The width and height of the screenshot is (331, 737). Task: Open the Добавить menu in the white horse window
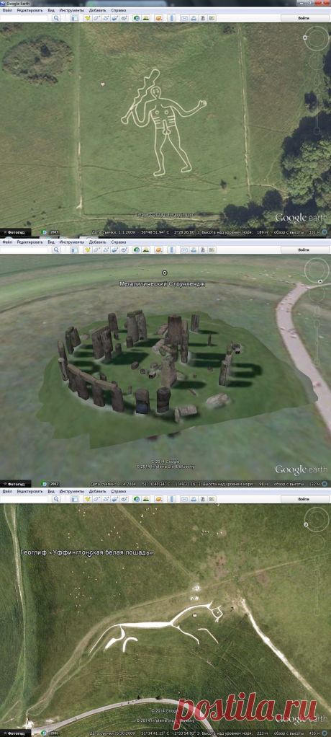point(98,490)
